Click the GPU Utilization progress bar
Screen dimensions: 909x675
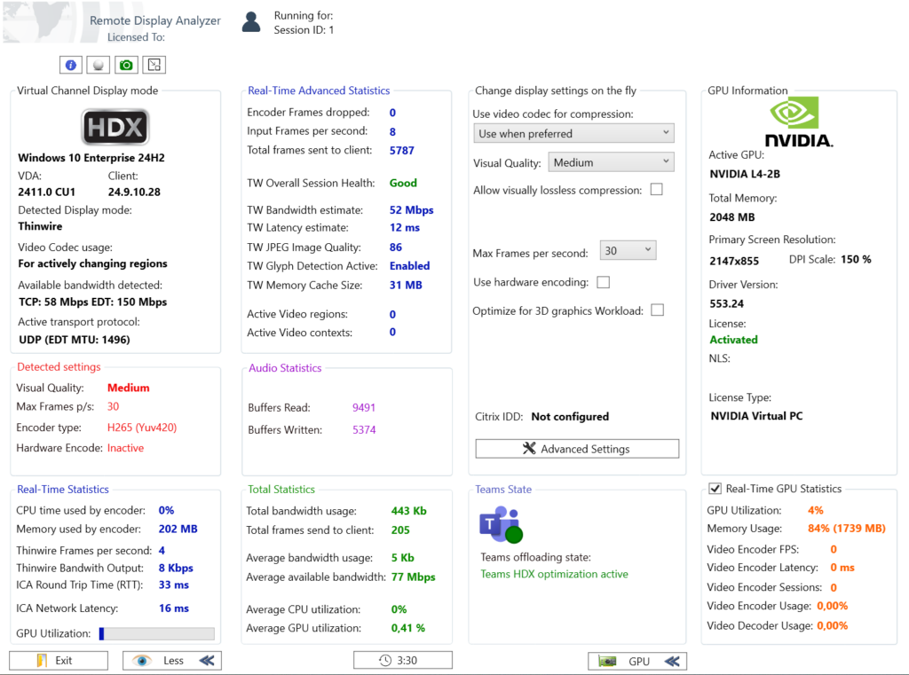click(x=156, y=633)
